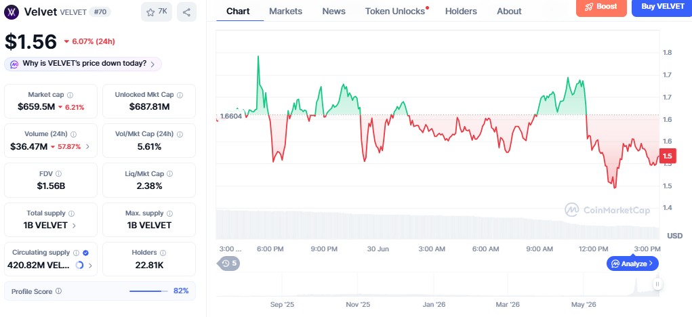This screenshot has height=317, width=692.
Task: Click the 82% profile score value
Action: (181, 291)
